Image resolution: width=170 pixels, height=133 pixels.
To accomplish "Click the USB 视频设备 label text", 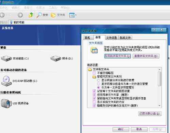I will 21,103.
